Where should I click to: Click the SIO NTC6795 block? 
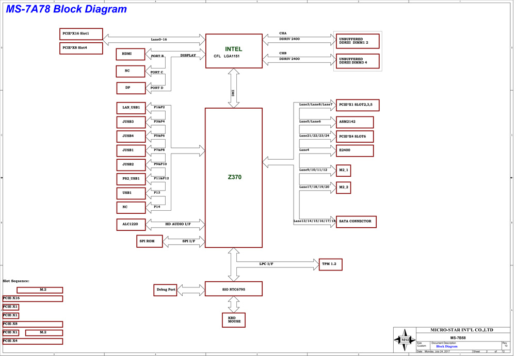point(234,289)
